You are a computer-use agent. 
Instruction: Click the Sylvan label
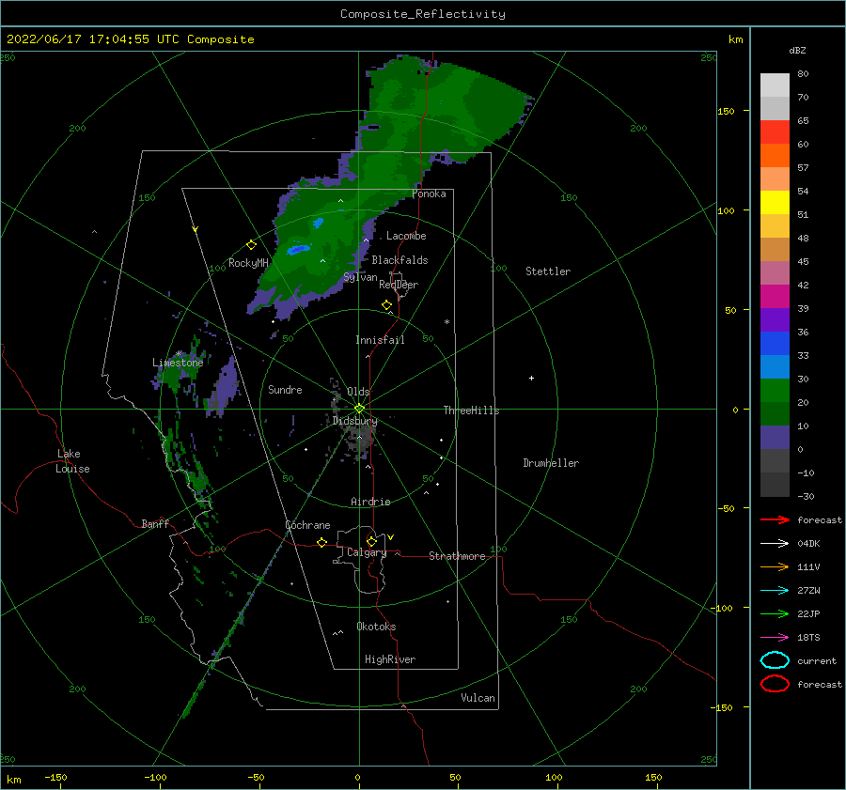coord(360,277)
